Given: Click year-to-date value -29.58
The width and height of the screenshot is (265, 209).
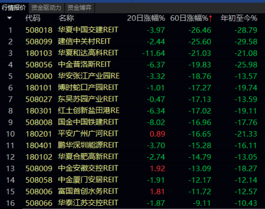Looking at the screenshot, I should click(x=246, y=42).
